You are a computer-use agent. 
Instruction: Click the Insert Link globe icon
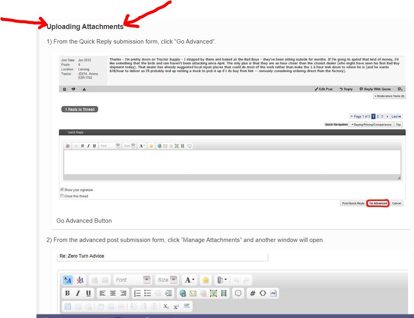(182, 293)
